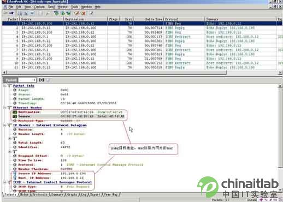Click the orange checkmark toolbar icon
The height and width of the screenshot is (202, 283).
76,13
